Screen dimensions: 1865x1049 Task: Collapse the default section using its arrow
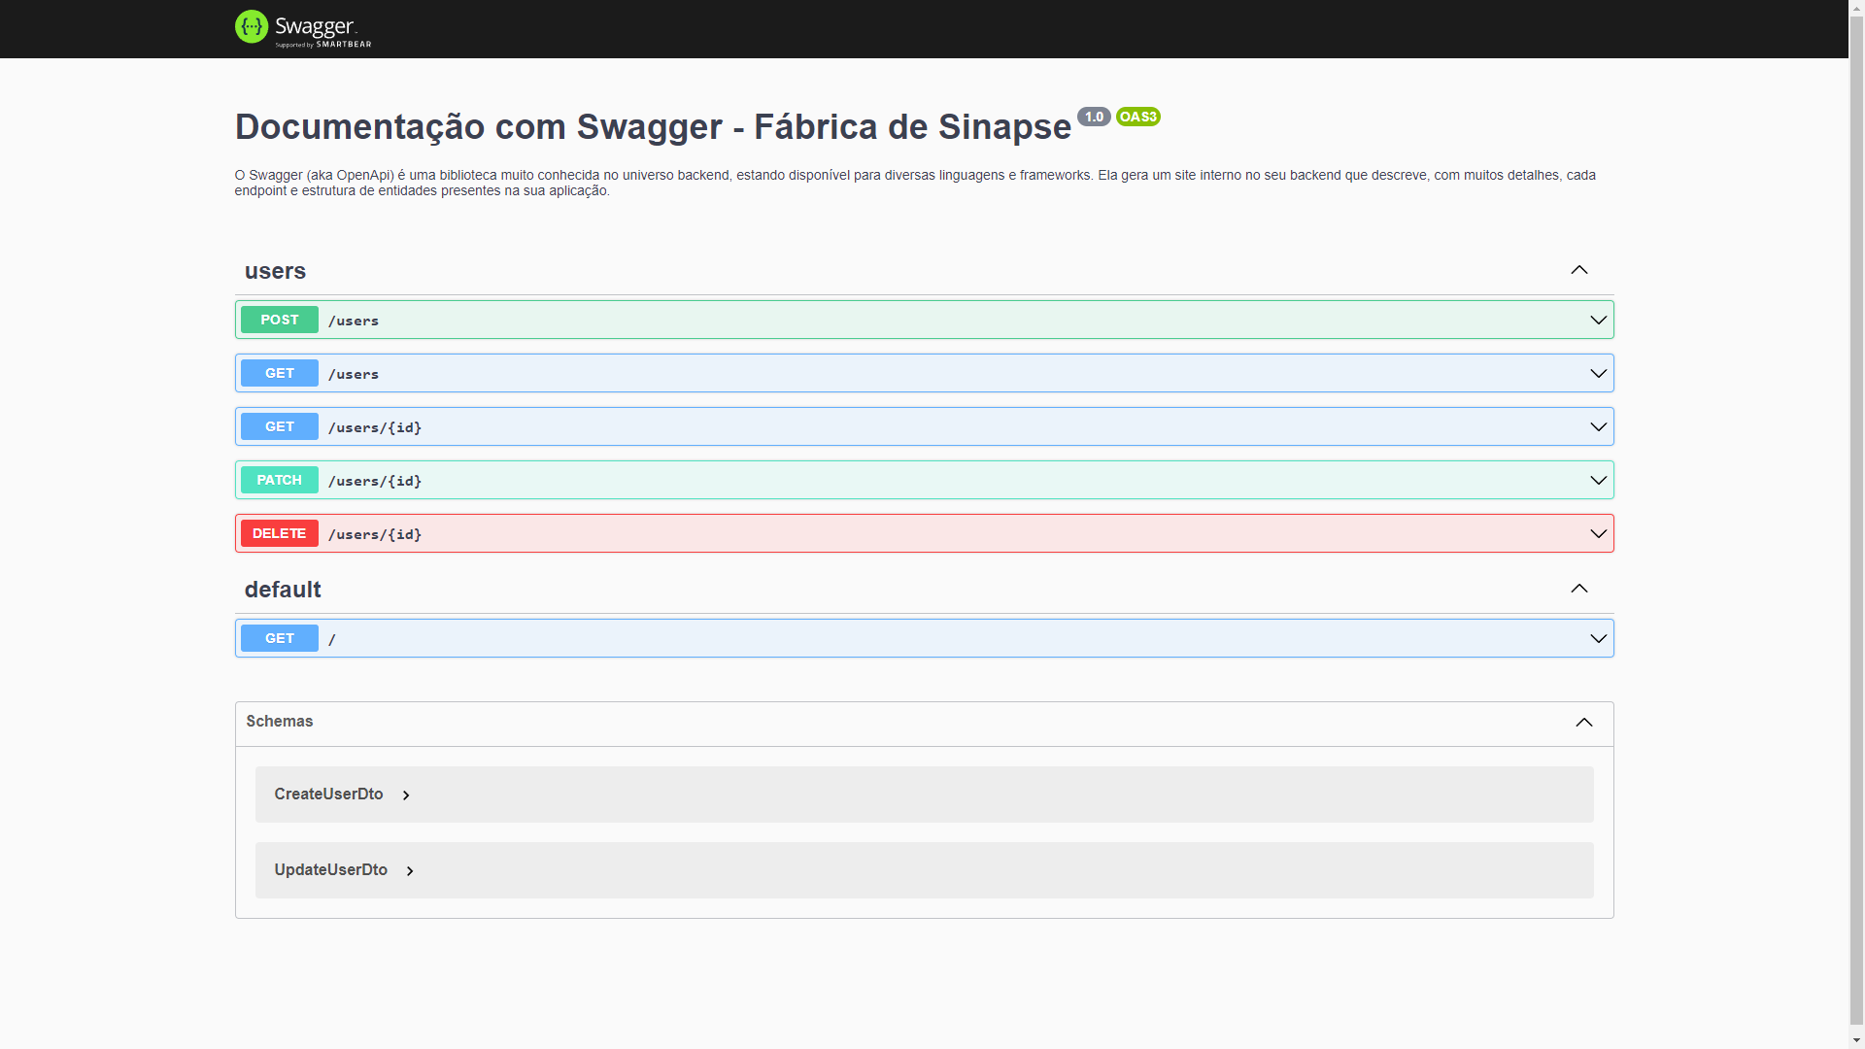(1578, 589)
